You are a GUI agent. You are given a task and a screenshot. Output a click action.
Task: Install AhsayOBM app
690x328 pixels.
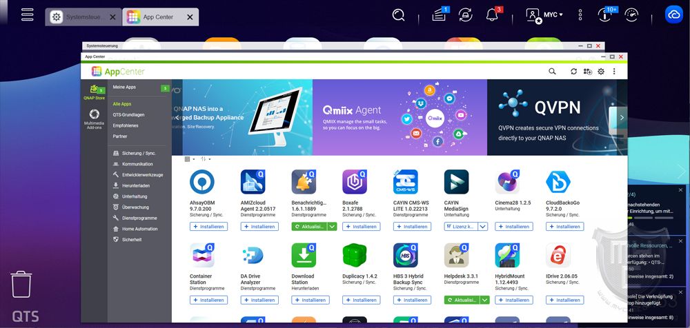(208, 227)
